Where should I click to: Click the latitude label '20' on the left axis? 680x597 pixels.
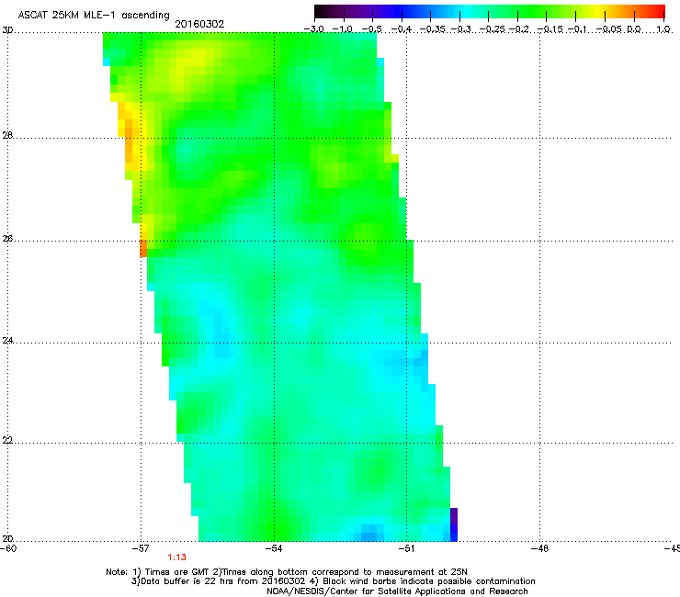7,539
